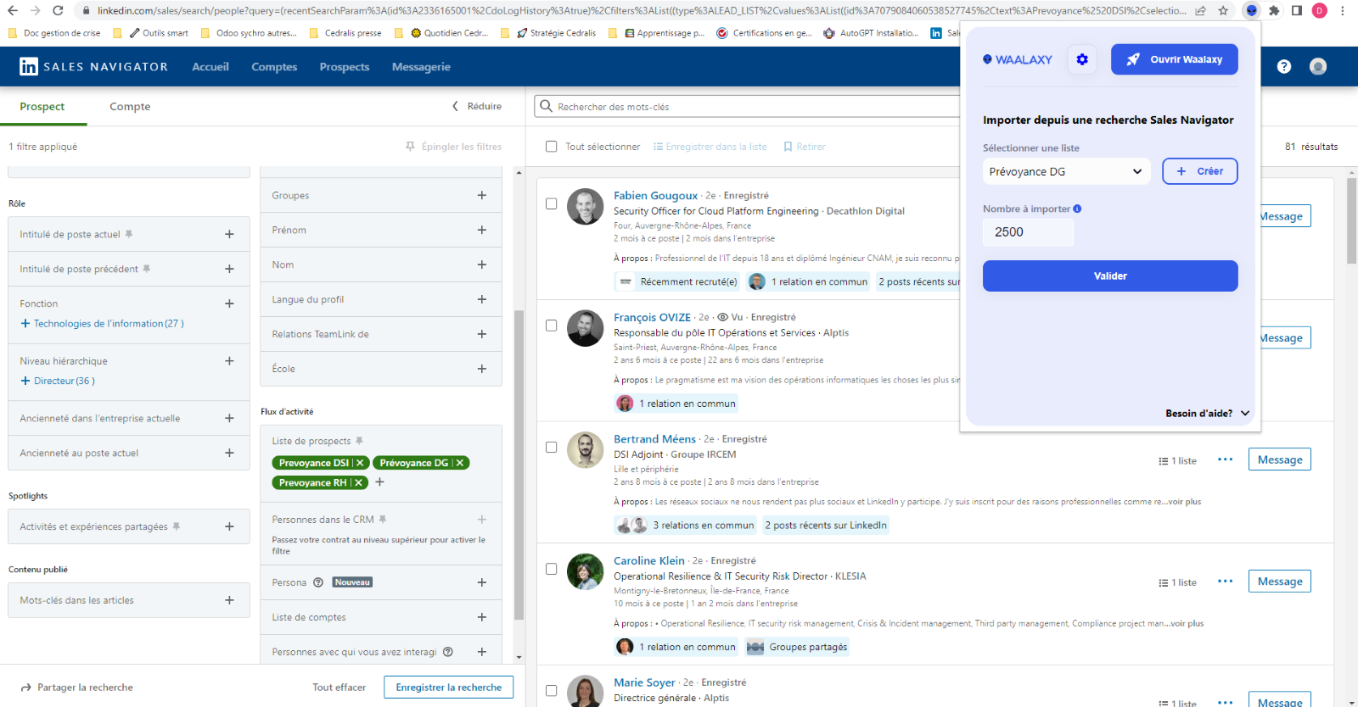The image size is (1358, 707).
Task: Click the filter panel scroll down arrow
Action: pyautogui.click(x=519, y=657)
